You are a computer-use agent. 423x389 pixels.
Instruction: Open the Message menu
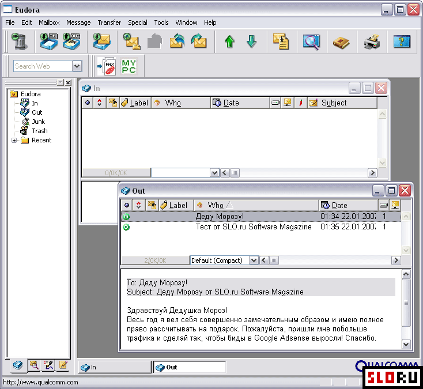coord(78,22)
